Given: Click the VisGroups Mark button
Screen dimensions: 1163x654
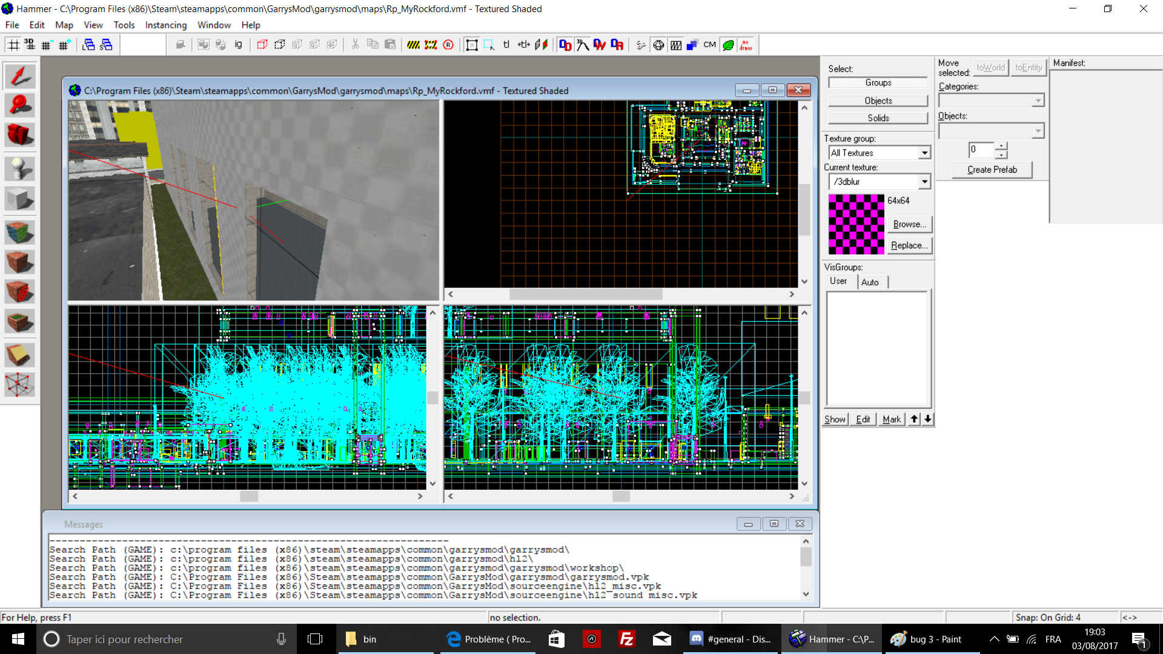Looking at the screenshot, I should pyautogui.click(x=892, y=419).
